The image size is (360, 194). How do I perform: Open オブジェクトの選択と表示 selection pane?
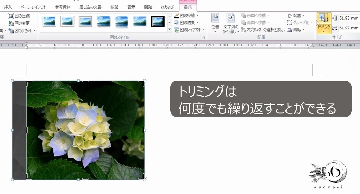(263, 29)
